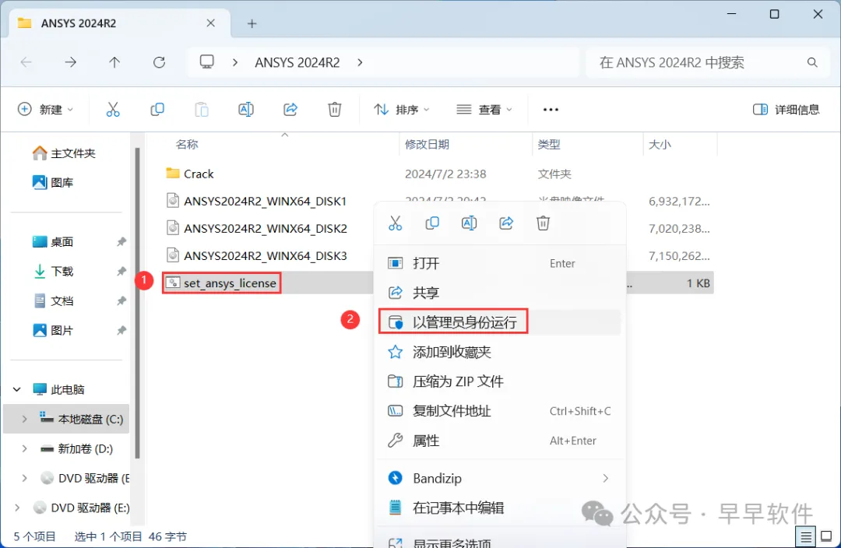Image resolution: width=841 pixels, height=548 pixels.
Task: Expand the chevron after ANSYS 2024R2 in the address bar
Action: tap(360, 63)
